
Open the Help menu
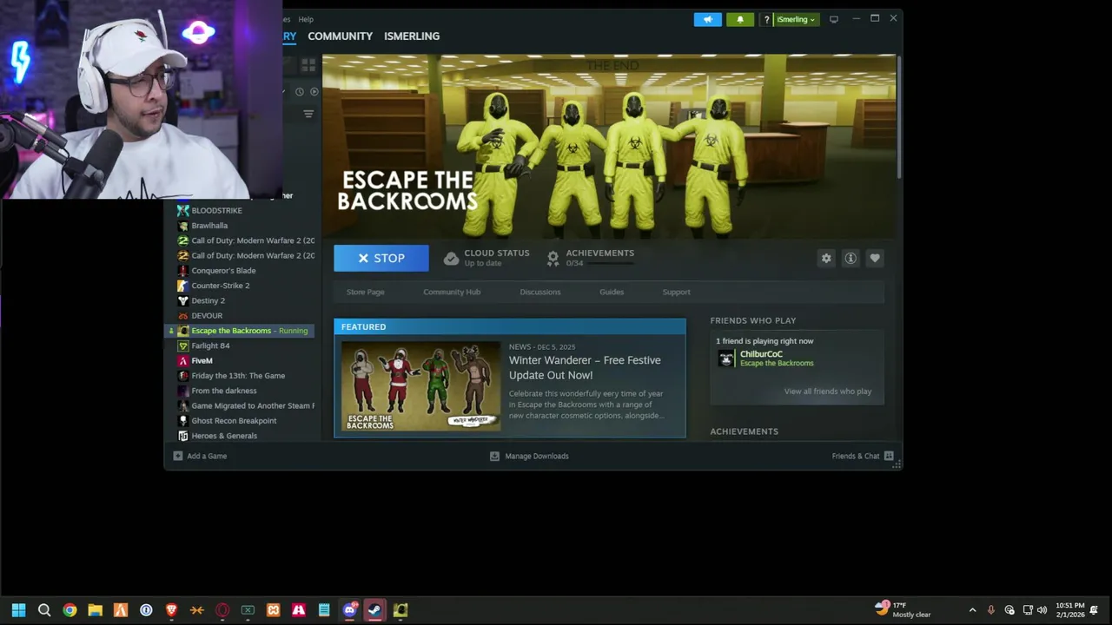tap(306, 19)
